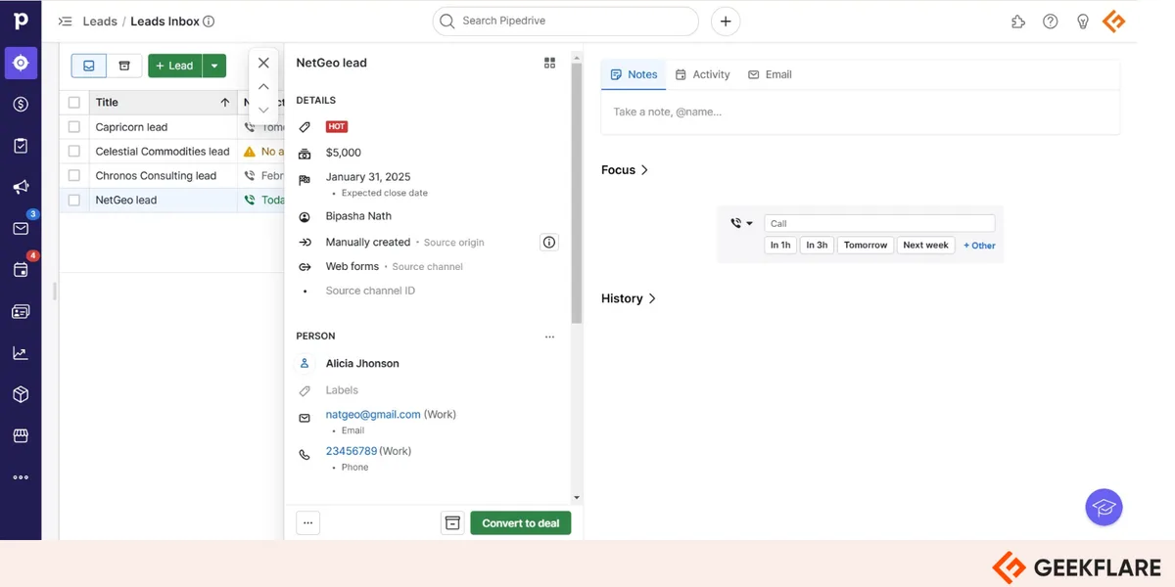Select all leads header checkbox

74,102
